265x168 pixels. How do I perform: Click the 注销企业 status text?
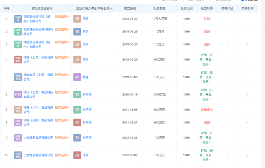click(x=207, y=110)
